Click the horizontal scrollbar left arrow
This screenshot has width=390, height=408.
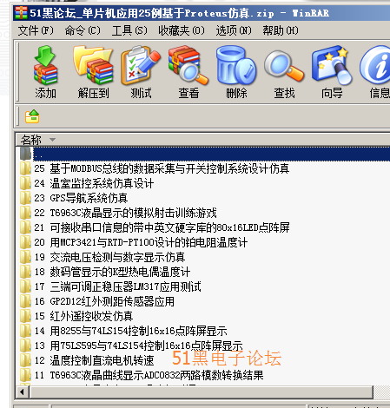23,392
